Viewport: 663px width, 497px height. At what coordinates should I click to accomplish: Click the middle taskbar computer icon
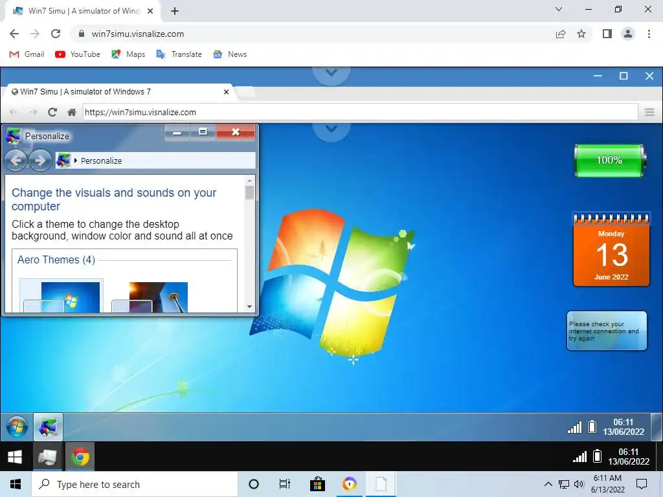pos(48,457)
